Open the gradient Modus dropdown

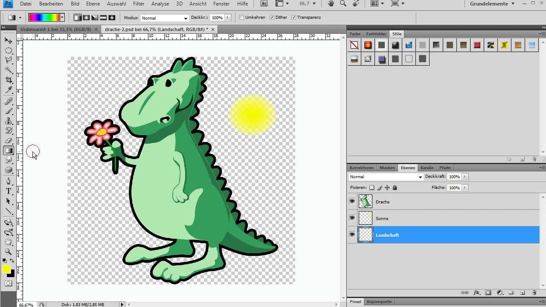click(164, 18)
